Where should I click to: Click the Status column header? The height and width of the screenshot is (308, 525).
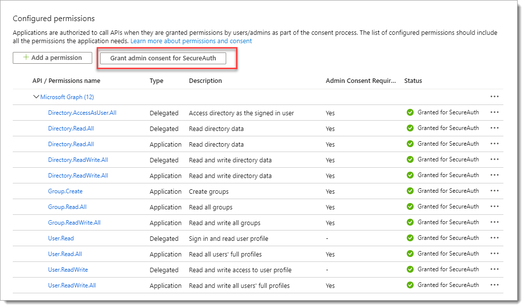pyautogui.click(x=413, y=81)
